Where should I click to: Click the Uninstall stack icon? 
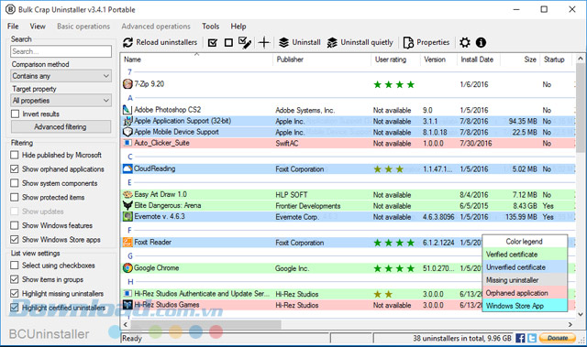point(283,43)
